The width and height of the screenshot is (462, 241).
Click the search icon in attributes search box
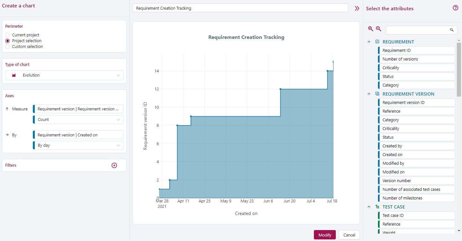[x=452, y=30]
